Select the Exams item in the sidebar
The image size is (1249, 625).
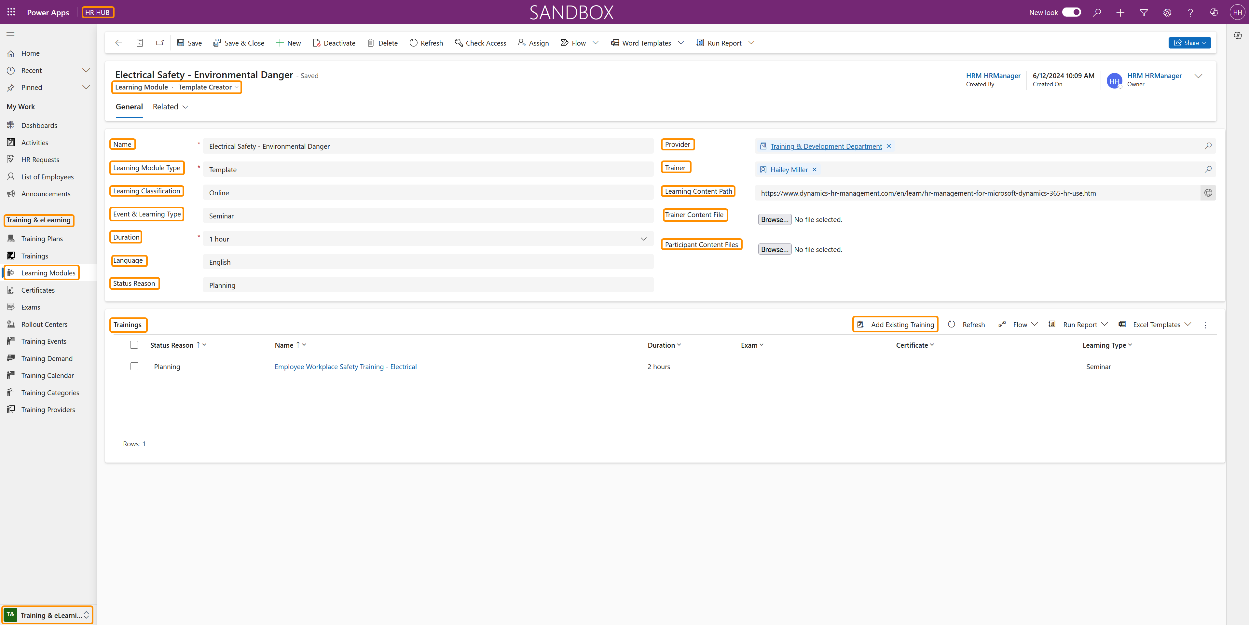click(31, 307)
